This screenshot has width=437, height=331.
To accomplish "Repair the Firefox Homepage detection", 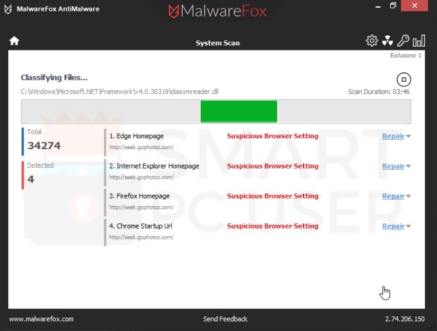I will pos(393,196).
